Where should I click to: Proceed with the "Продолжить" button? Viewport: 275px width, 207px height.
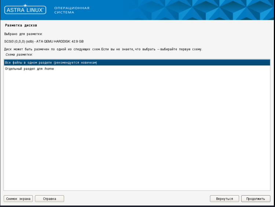pyautogui.click(x=256, y=199)
